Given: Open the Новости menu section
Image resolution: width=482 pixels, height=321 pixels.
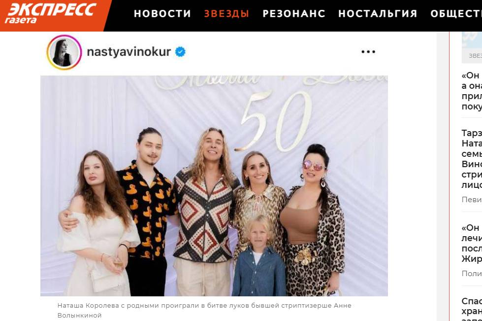Looking at the screenshot, I should click(162, 13).
